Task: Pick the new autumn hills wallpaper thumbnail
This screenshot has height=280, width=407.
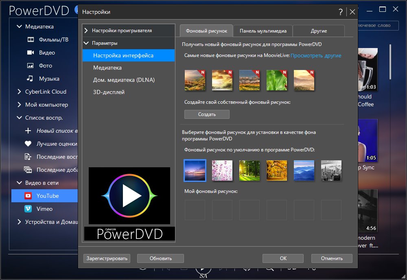Action: [195, 80]
